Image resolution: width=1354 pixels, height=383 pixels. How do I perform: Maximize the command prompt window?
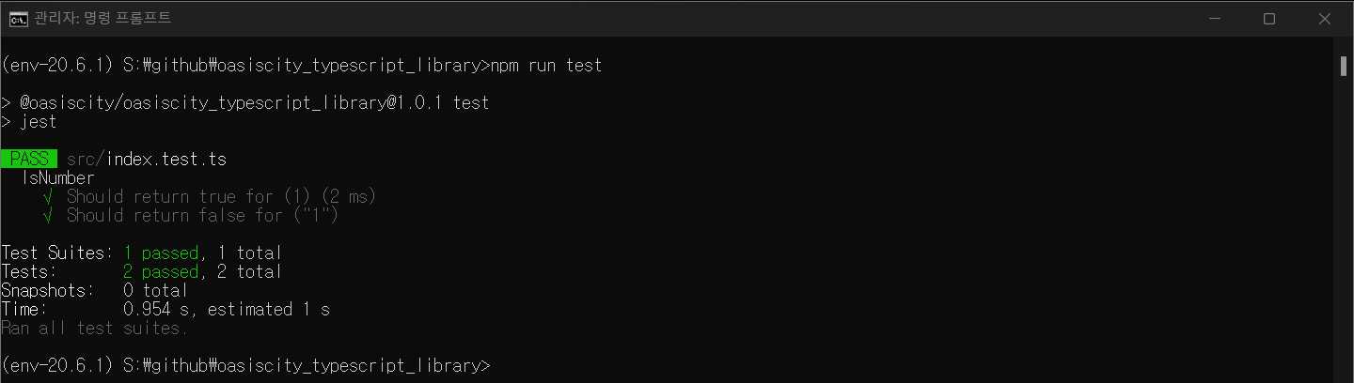pos(1268,19)
